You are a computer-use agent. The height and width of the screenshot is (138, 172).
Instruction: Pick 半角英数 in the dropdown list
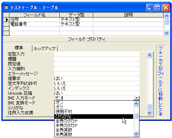tap(94, 135)
